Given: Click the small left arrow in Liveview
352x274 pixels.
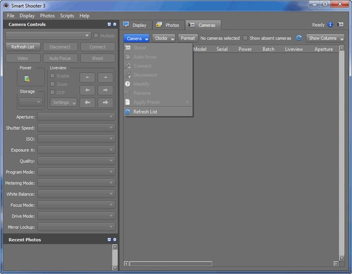Looking at the screenshot, I should point(87,78).
